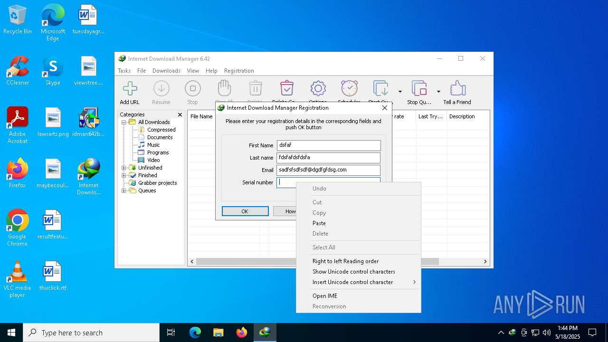Select the idman642b installer desktop icon
Viewport: 608px width, 342px height.
pos(88,122)
